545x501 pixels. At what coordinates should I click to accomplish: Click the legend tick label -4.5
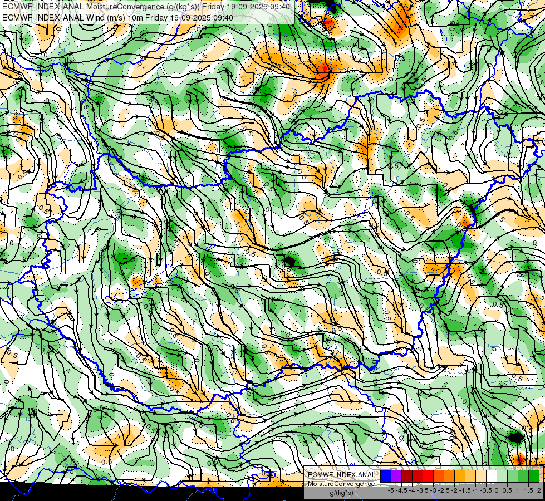pyautogui.click(x=401, y=490)
